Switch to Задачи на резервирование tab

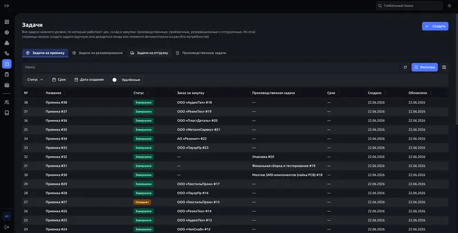click(97, 53)
